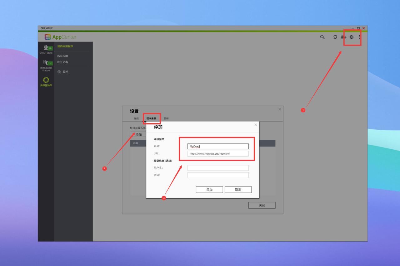Select 我的应用程序 in the side menu
Viewport: 400px width, 266px height.
65,46
